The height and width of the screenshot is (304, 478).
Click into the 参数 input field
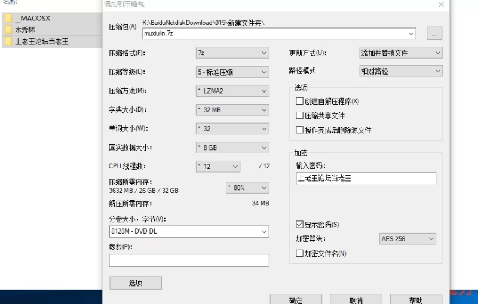coord(189,260)
